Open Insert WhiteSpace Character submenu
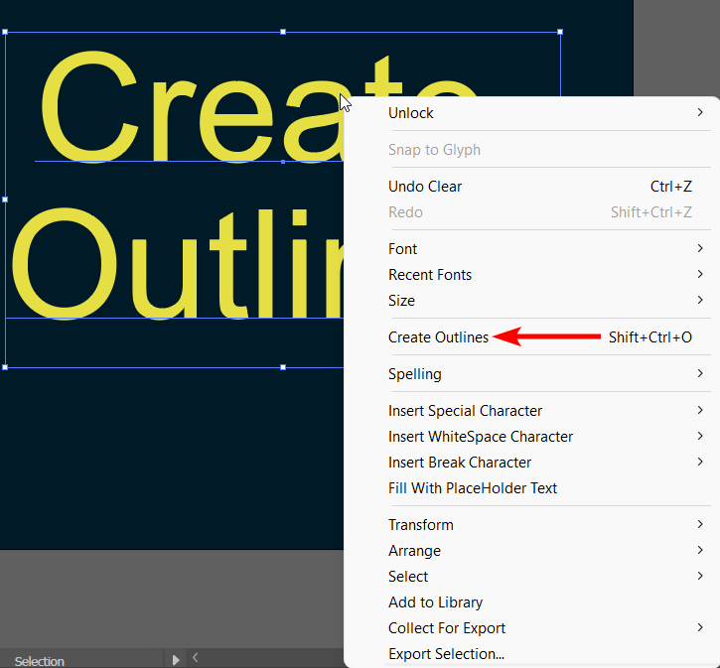The image size is (720, 668). coord(481,437)
